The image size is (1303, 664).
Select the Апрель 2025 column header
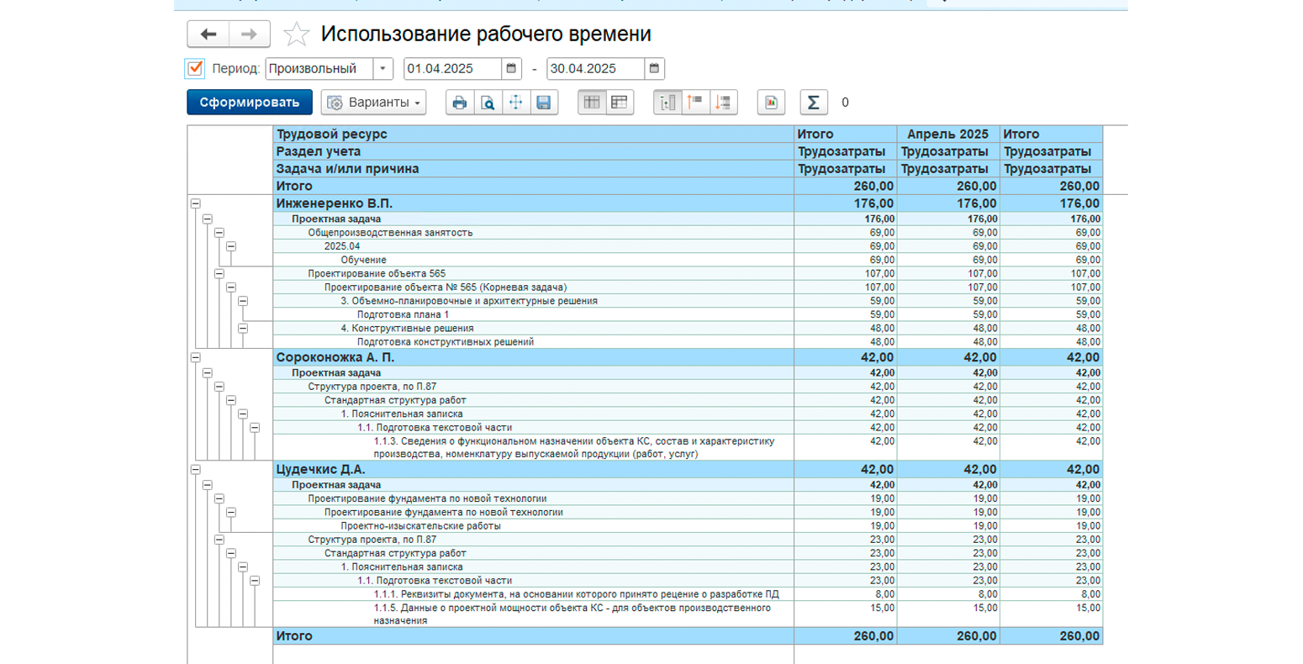(948, 134)
